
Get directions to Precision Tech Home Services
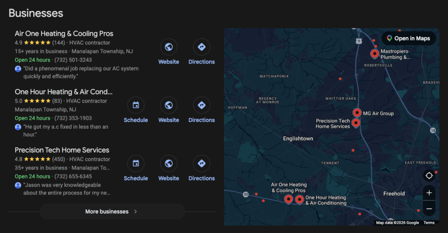point(201,163)
